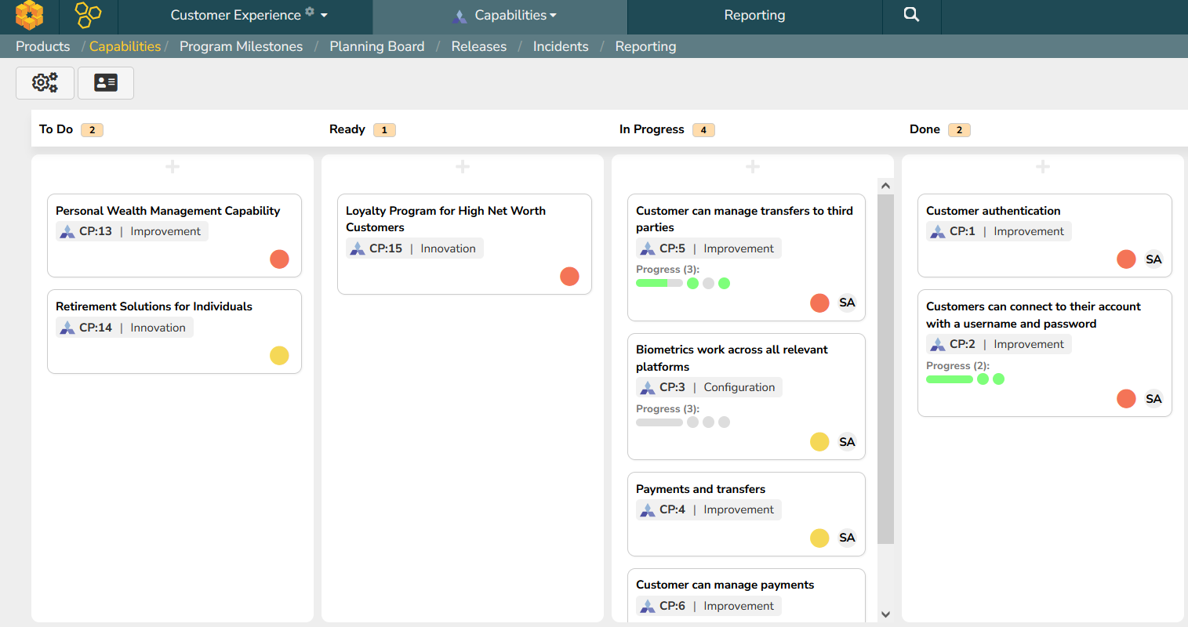Click red status dot on CP:13 card
Screen dimensions: 1188x627
click(279, 259)
